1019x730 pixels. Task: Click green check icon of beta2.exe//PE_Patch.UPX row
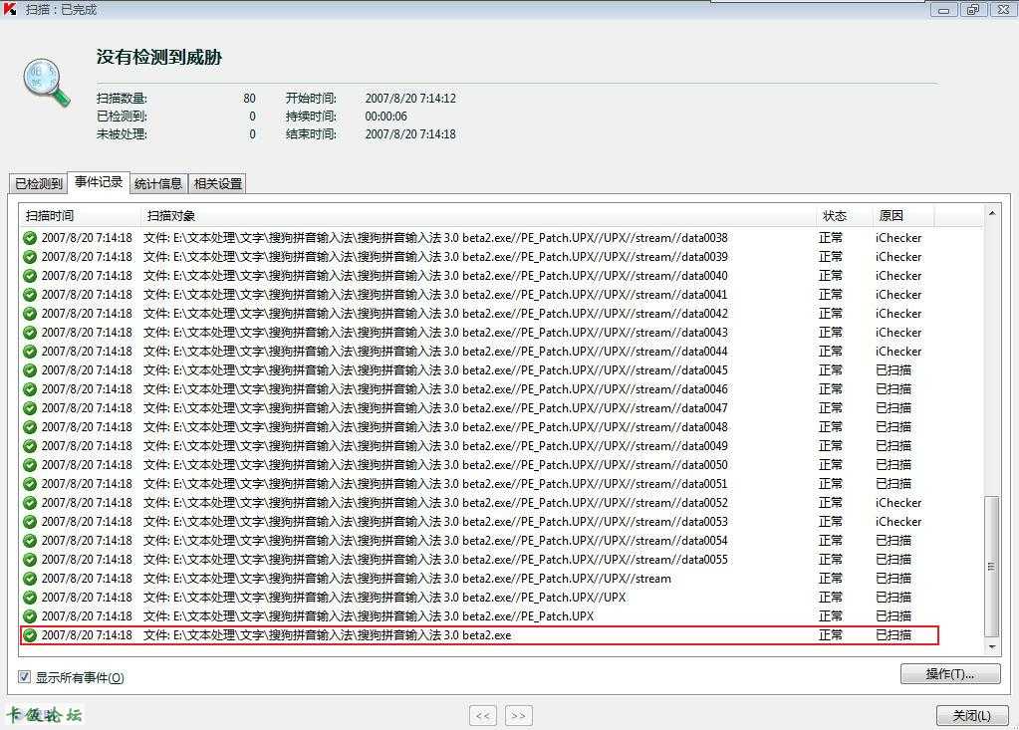click(30, 616)
